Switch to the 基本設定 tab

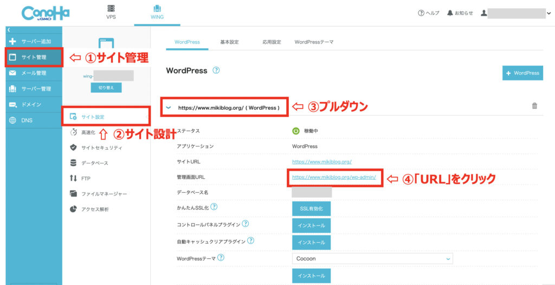(x=229, y=42)
